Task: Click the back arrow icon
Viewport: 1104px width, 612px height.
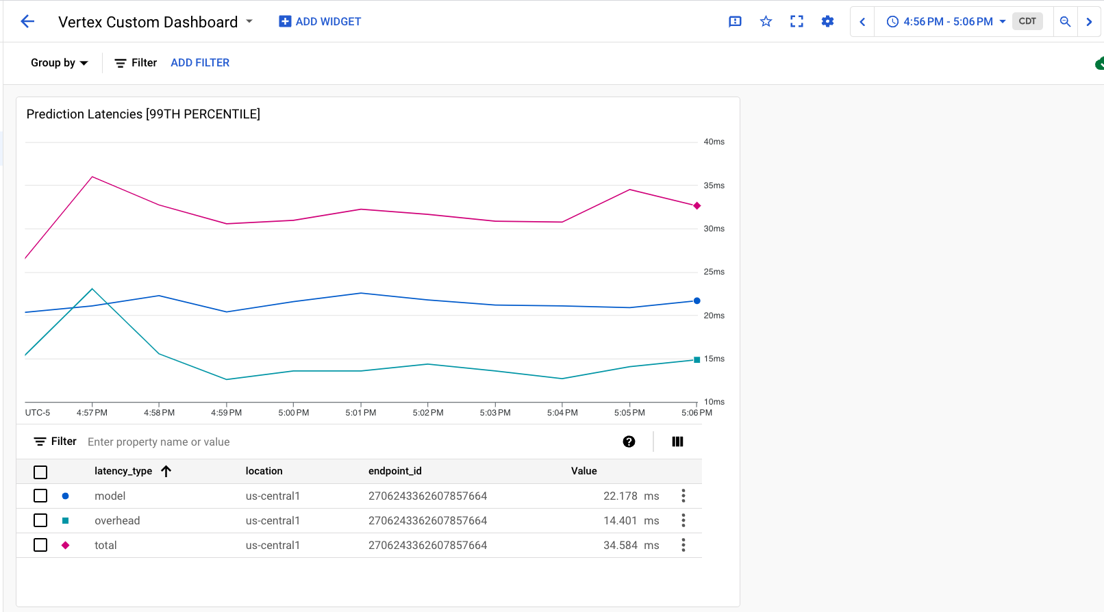Action: (x=27, y=21)
